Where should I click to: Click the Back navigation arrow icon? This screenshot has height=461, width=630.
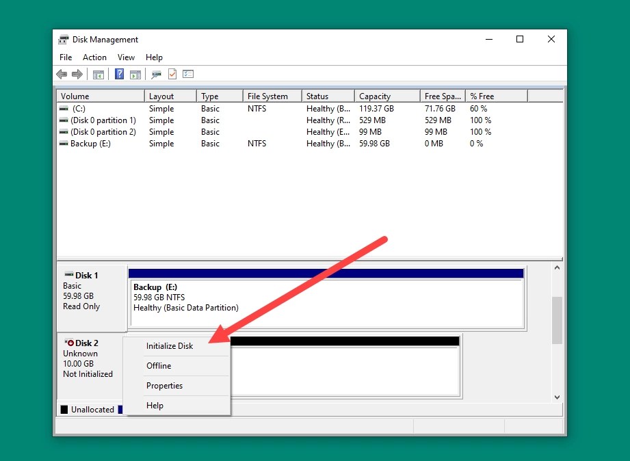point(62,74)
